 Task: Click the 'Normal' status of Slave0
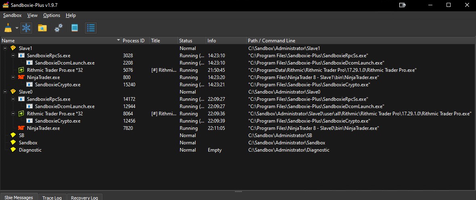point(188,92)
